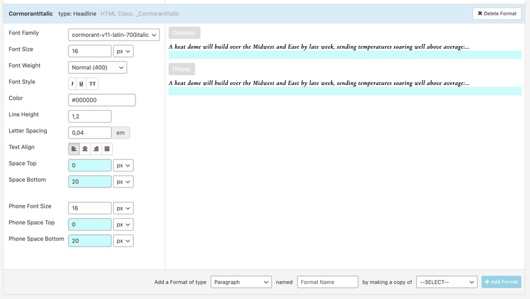
Task: Justify the text alignment
Action: (107, 148)
